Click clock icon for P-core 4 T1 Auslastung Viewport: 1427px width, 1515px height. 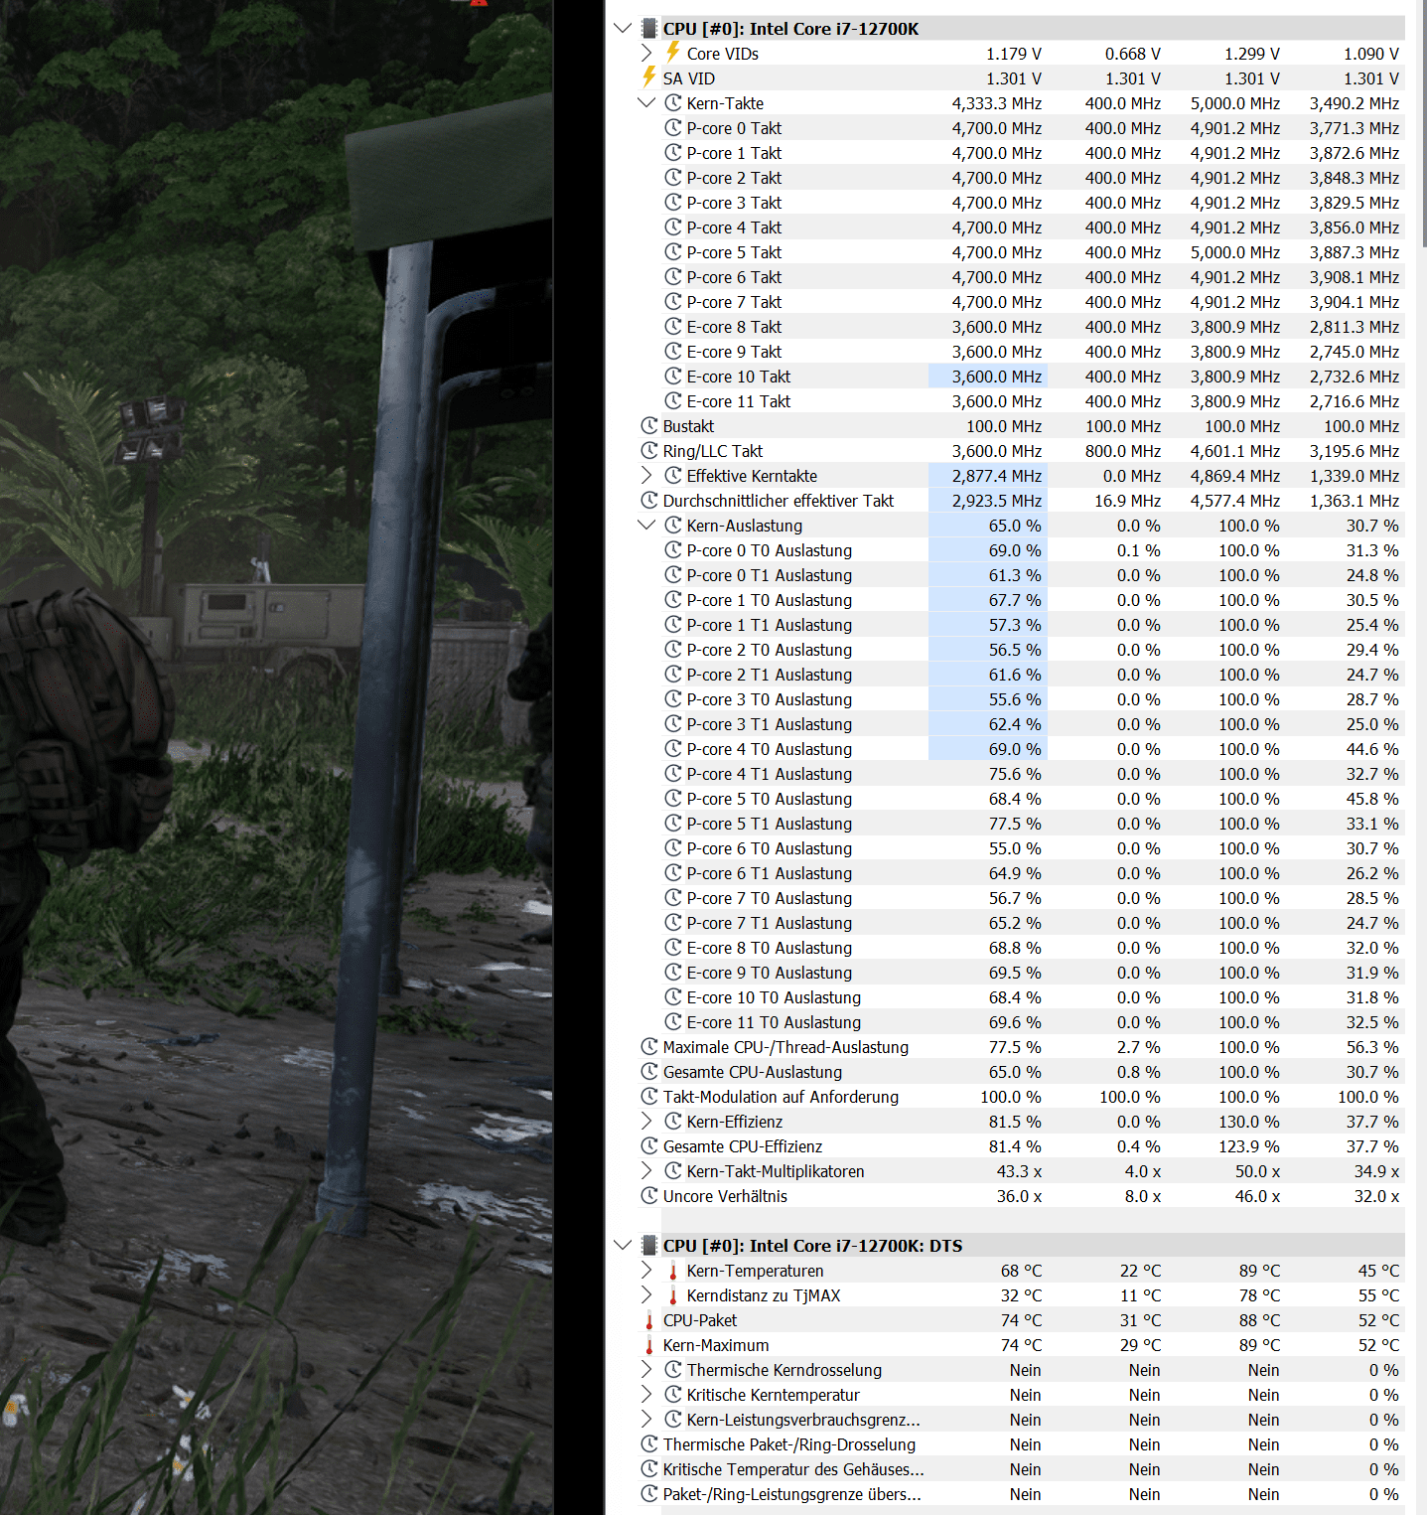pyautogui.click(x=673, y=774)
